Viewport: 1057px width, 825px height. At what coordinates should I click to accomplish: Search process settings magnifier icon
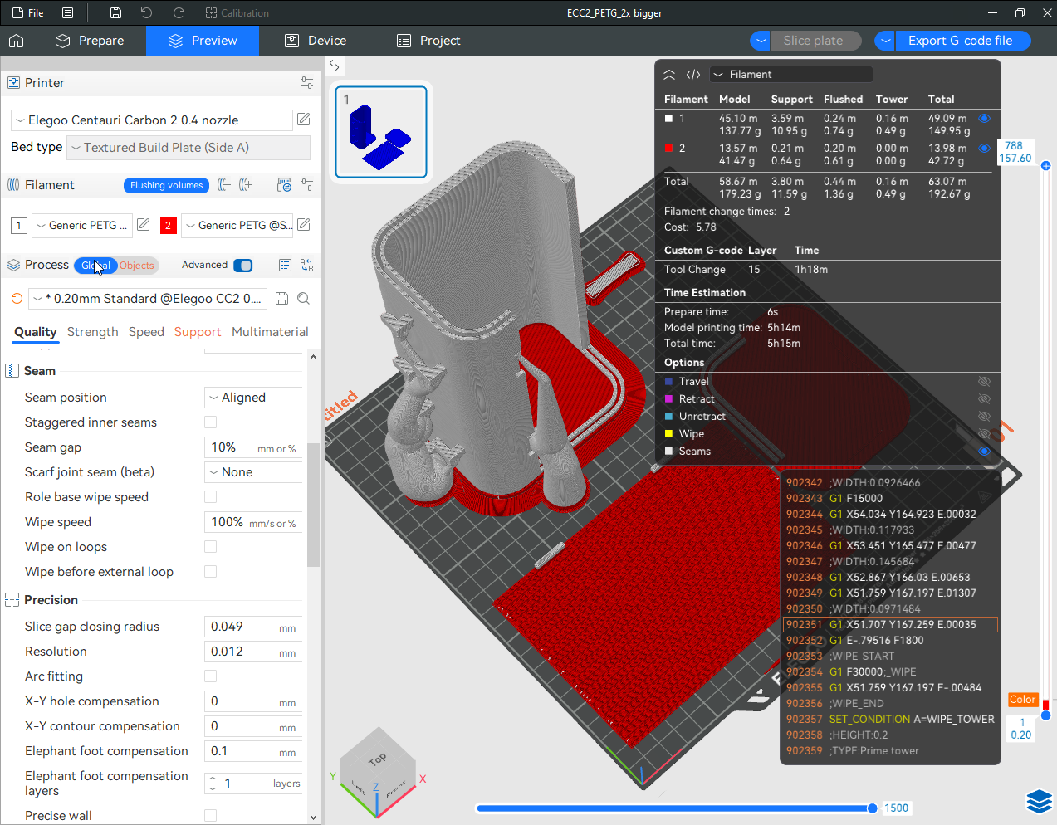coord(304,298)
